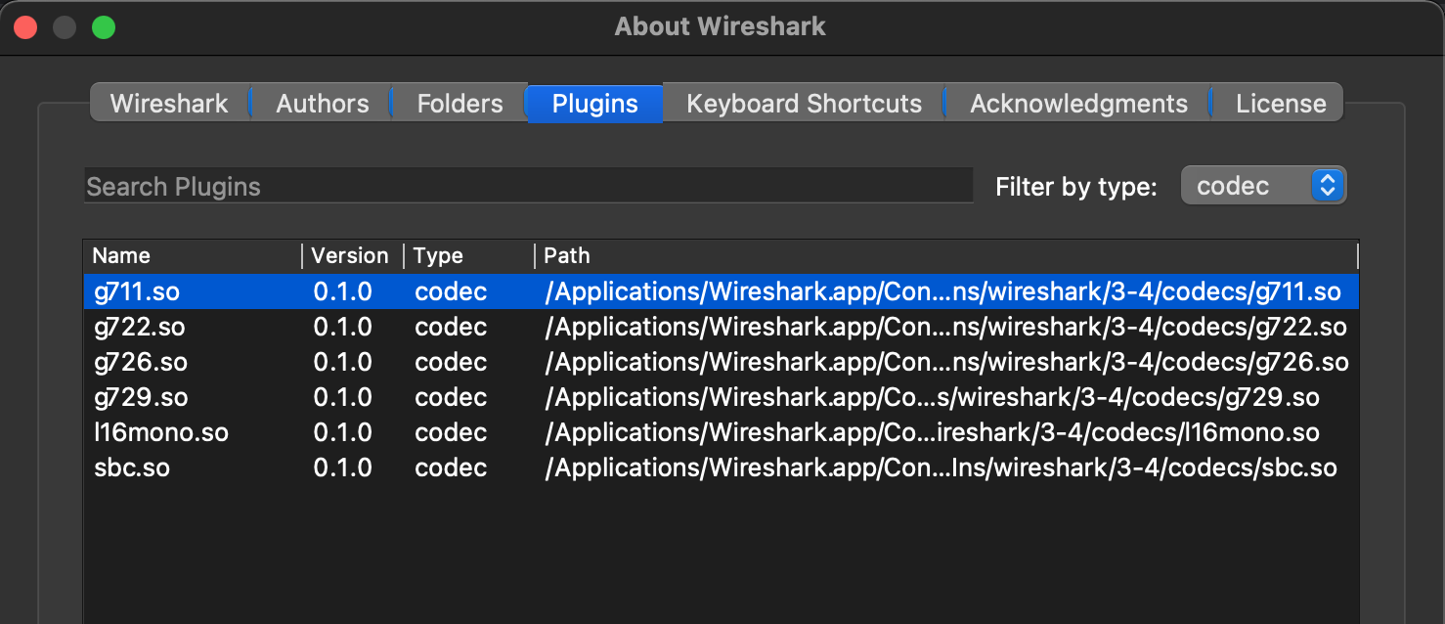Image resolution: width=1445 pixels, height=624 pixels.
Task: Click the codec type of l16mono.so
Action: pos(451,432)
